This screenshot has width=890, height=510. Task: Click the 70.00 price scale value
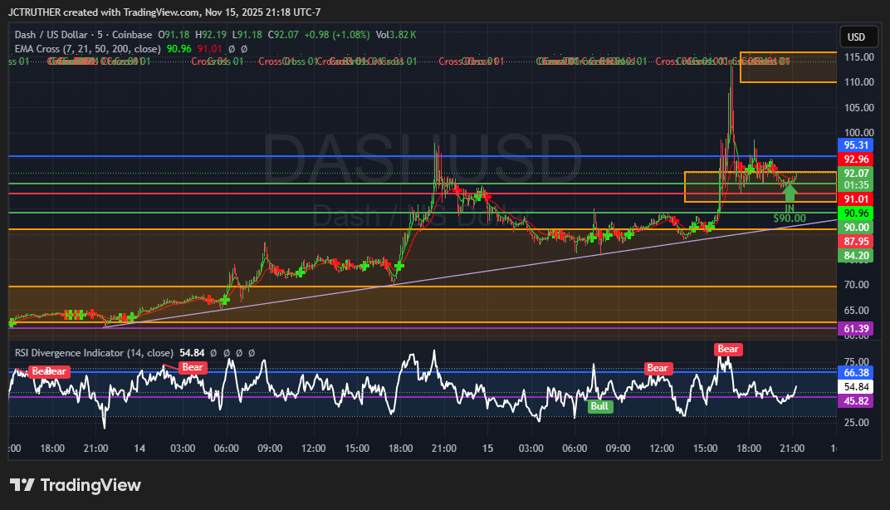pos(857,285)
